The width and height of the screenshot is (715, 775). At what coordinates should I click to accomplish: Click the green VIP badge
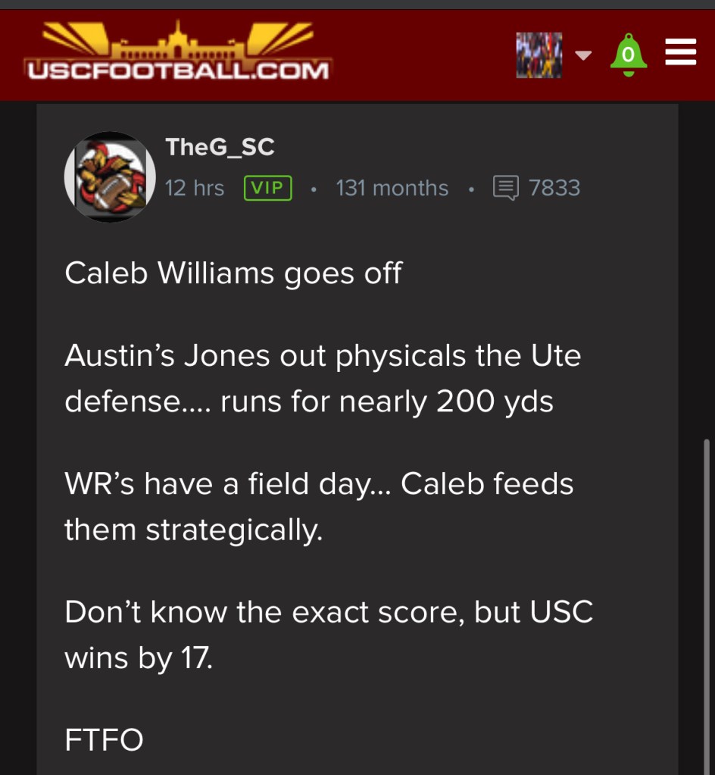click(268, 188)
